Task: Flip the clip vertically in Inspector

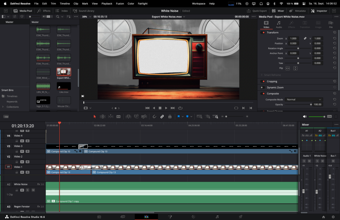Action: [x=295, y=68]
